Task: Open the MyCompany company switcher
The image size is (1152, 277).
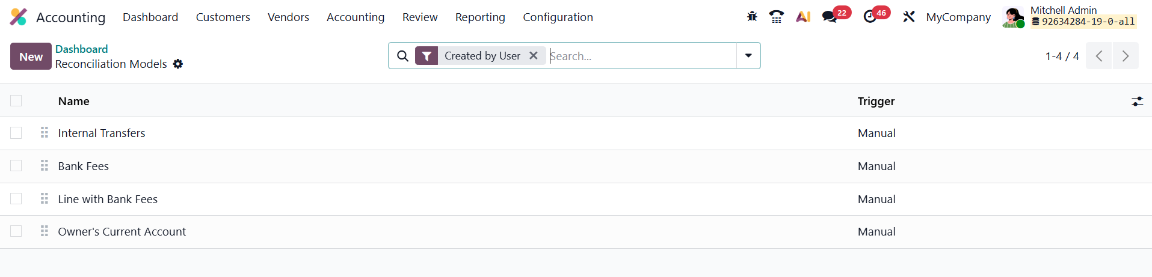Action: pyautogui.click(x=958, y=17)
